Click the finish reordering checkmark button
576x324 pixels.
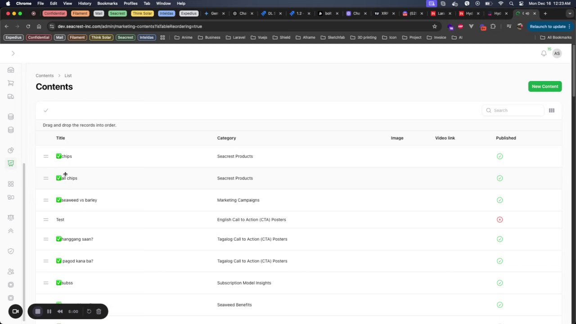pyautogui.click(x=46, y=110)
